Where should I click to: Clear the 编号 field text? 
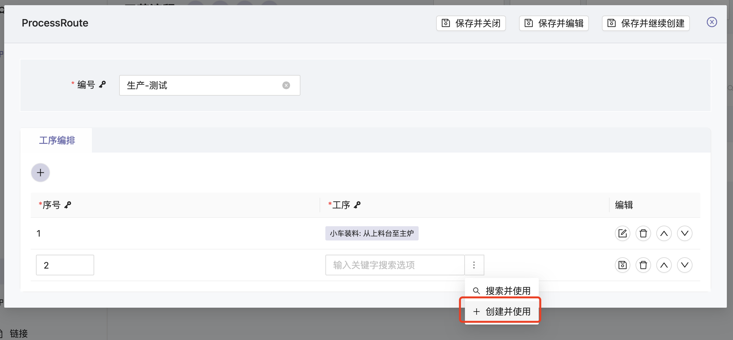coord(286,85)
